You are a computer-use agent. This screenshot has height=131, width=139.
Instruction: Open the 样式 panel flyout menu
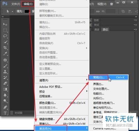(x=135, y=25)
